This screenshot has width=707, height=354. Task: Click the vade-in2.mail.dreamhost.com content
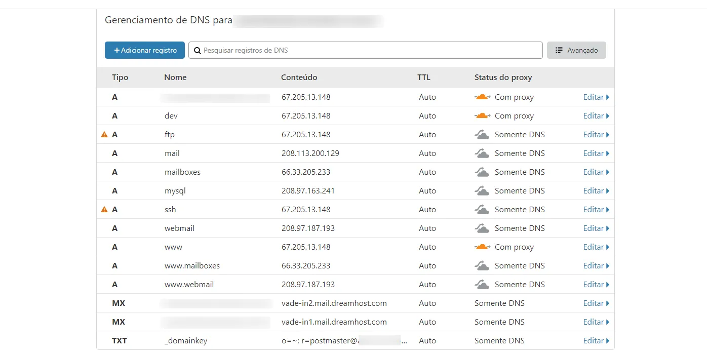334,303
